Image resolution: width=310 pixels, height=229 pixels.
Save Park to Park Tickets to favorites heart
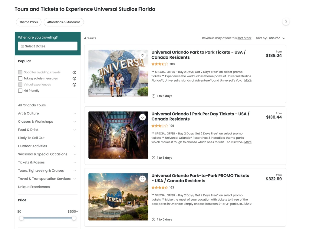click(x=142, y=55)
